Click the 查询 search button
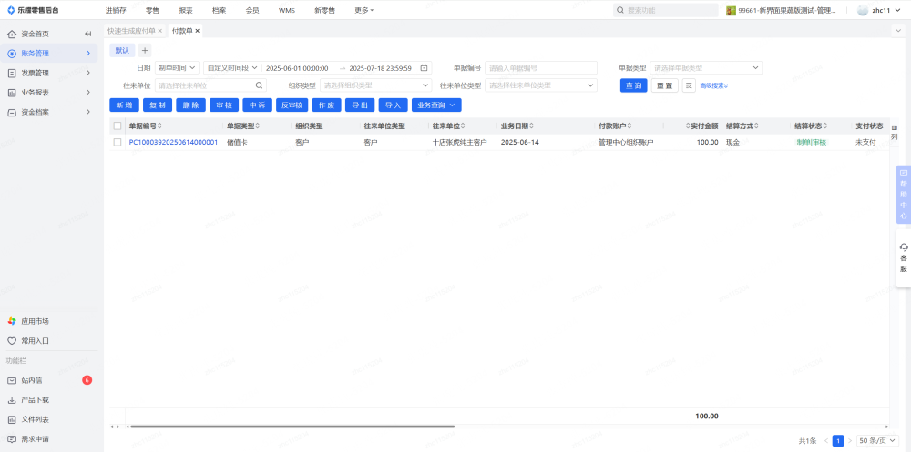The image size is (911, 452). pos(633,85)
